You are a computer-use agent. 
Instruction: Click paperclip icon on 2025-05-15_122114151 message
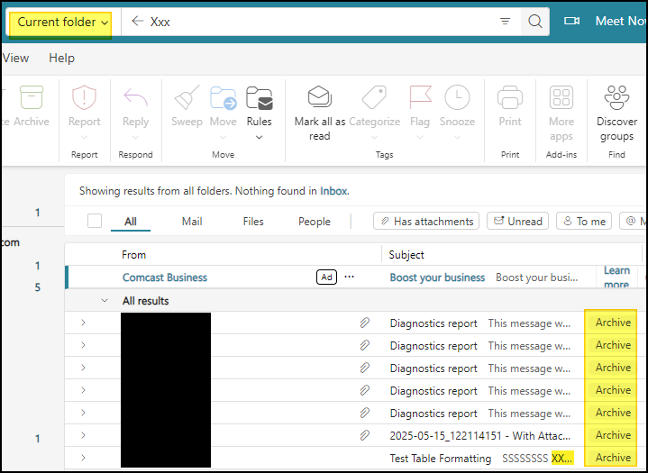point(364,435)
